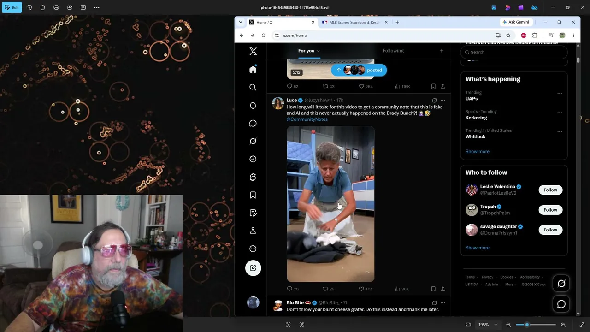This screenshot has height=332, width=590.
Task: Open a new Chrome tab
Action: [x=397, y=22]
